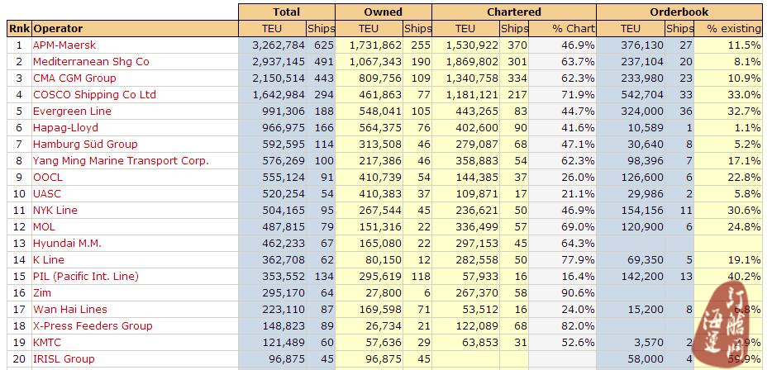
Task: Open the IRISL Group link
Action: click(x=64, y=358)
